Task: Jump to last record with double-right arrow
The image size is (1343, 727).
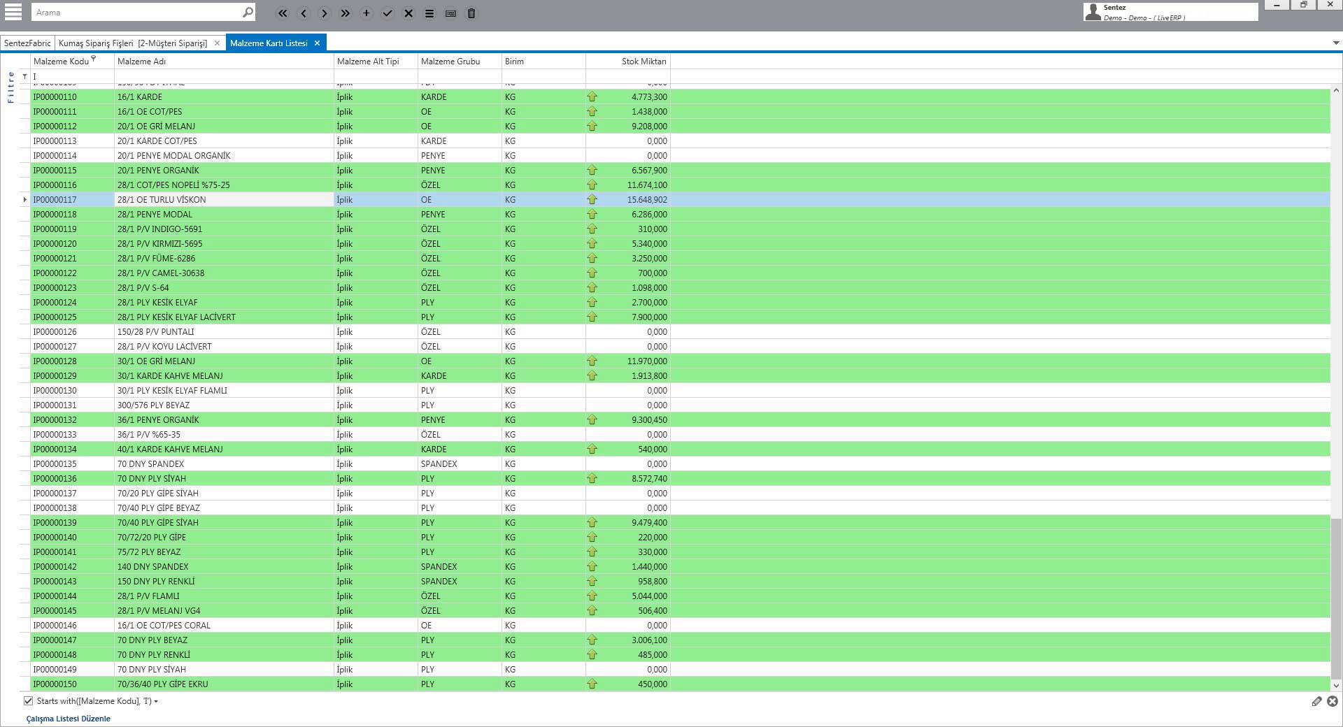Action: point(346,13)
